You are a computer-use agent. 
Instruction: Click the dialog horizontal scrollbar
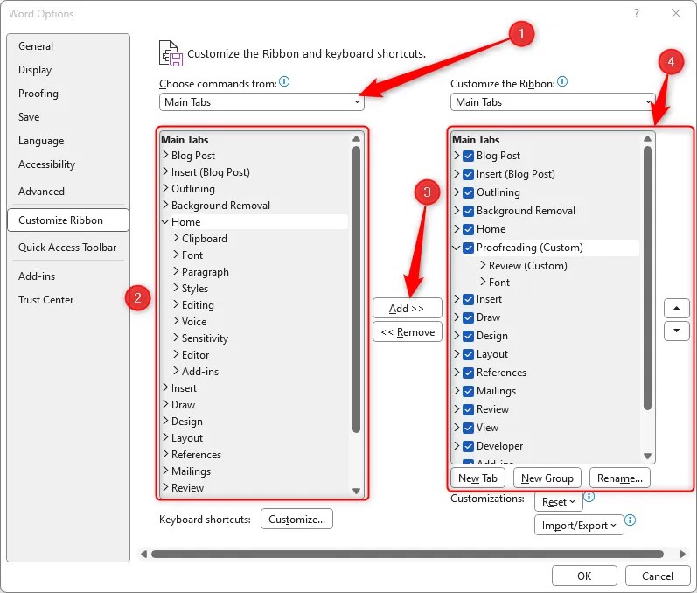click(x=408, y=554)
